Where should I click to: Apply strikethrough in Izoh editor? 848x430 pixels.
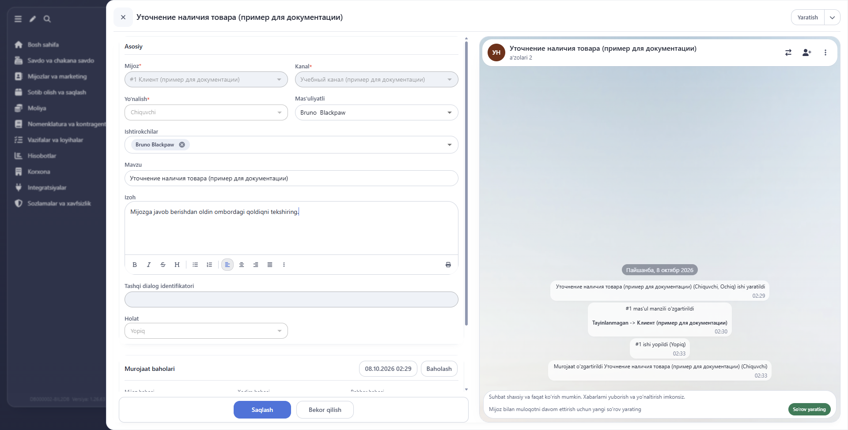pyautogui.click(x=163, y=265)
